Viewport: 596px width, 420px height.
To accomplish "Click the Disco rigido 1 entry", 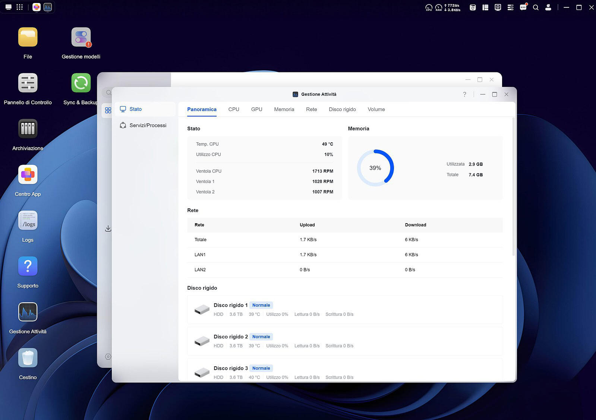I will [x=345, y=310].
